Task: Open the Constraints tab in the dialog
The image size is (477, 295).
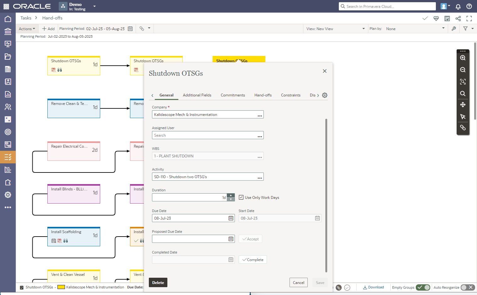Action: (x=290, y=95)
